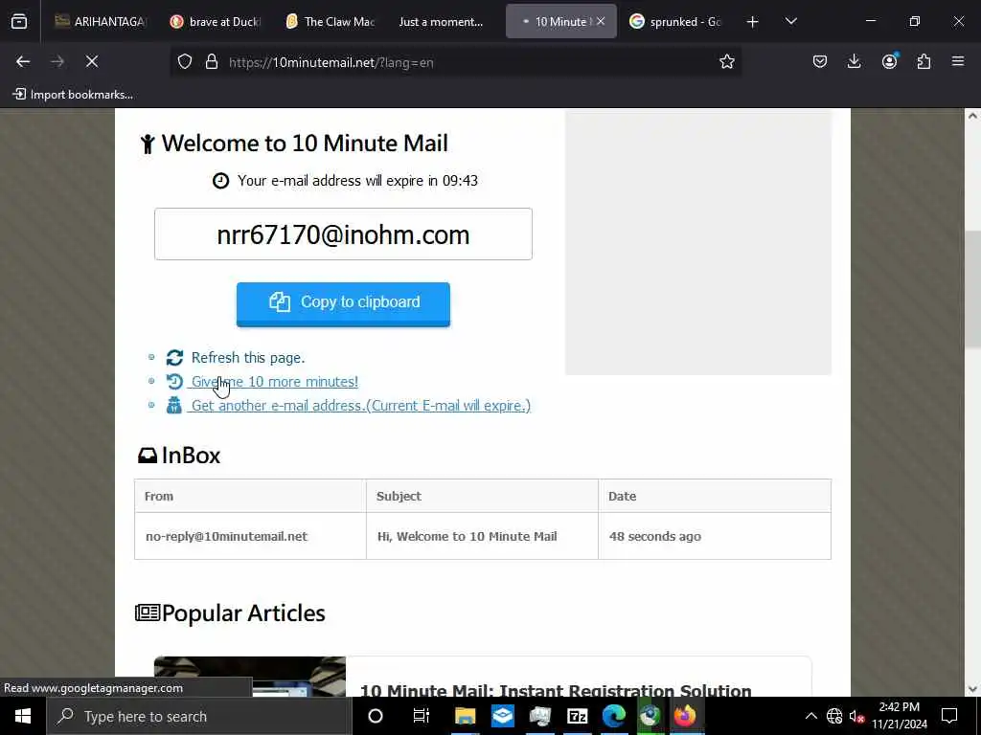Viewport: 981px width, 735px height.
Task: Click the spy icon beside Get another e-mail
Action: coord(174,406)
